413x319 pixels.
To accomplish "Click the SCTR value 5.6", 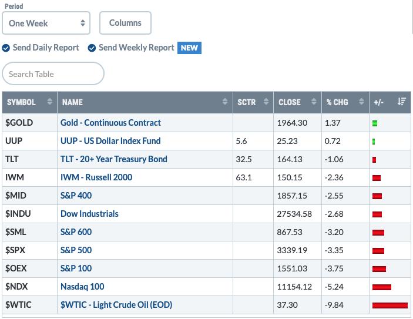I will (241, 141).
